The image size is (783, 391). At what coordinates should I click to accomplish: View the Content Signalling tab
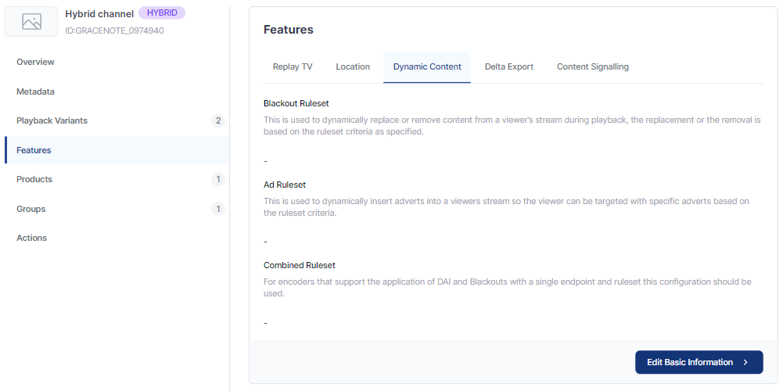click(593, 66)
